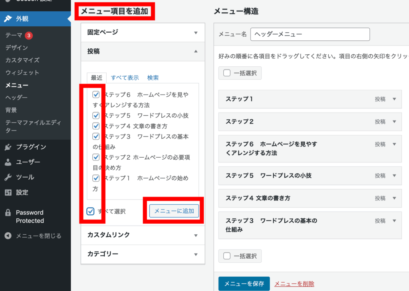Open ステップ１ menu item dropdown arrow
This screenshot has width=409, height=291.
pyautogui.click(x=394, y=99)
